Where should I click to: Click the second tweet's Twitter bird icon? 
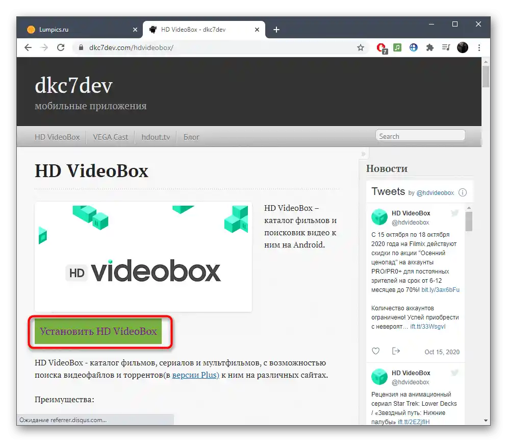pos(454,373)
